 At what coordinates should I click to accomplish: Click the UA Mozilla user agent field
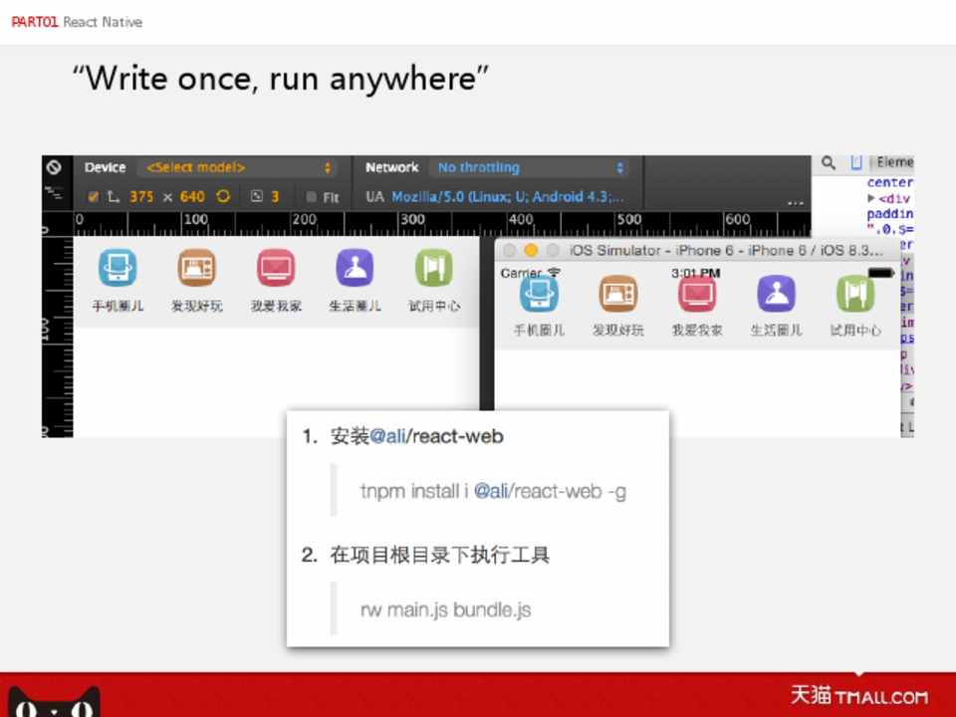(x=507, y=197)
